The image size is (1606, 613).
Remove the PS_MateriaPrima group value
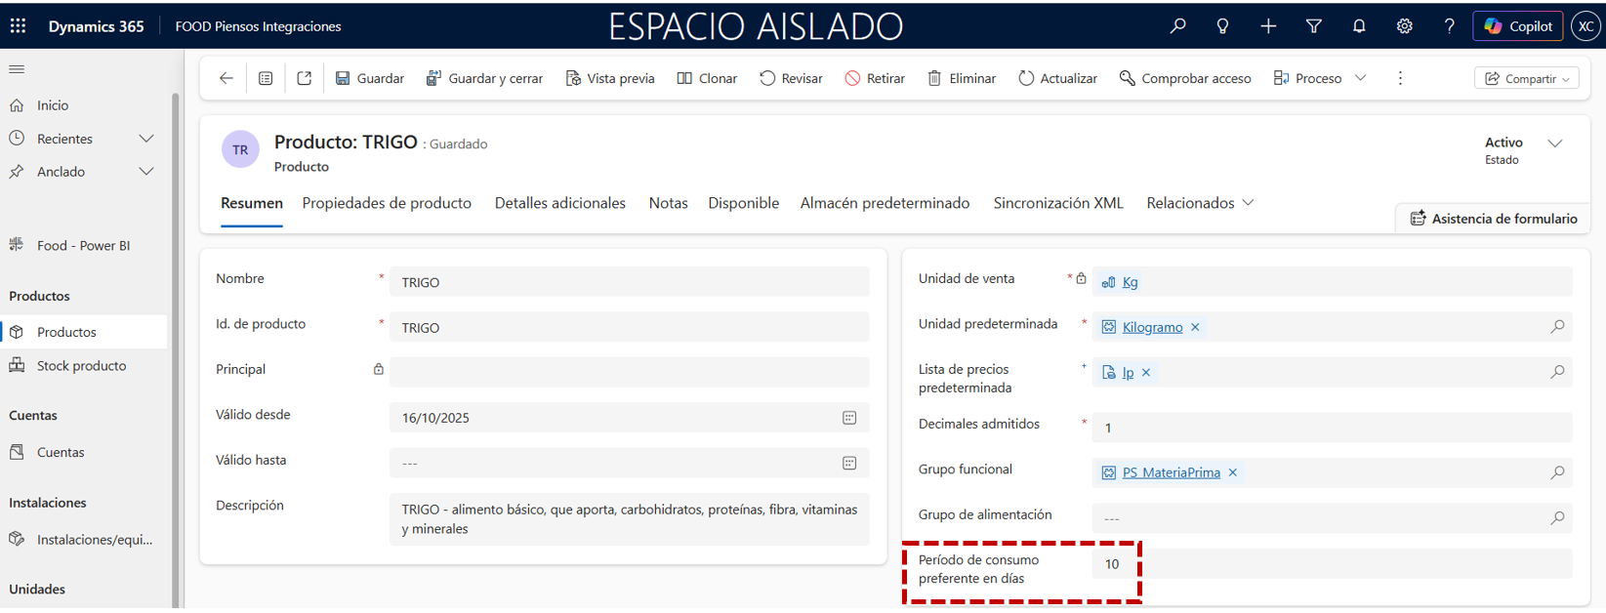point(1233,472)
